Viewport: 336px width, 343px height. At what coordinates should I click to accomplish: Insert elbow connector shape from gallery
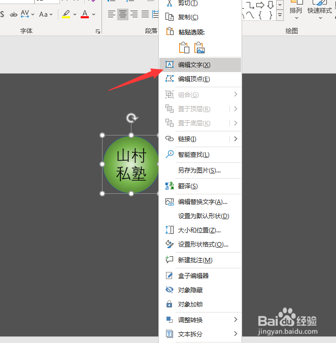pyautogui.click(x=250, y=5)
